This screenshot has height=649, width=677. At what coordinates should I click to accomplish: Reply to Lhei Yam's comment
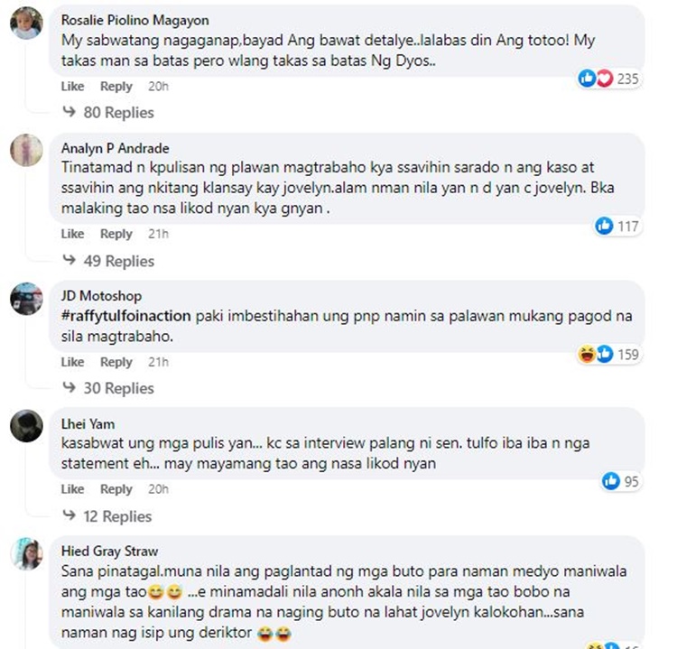coord(116,489)
